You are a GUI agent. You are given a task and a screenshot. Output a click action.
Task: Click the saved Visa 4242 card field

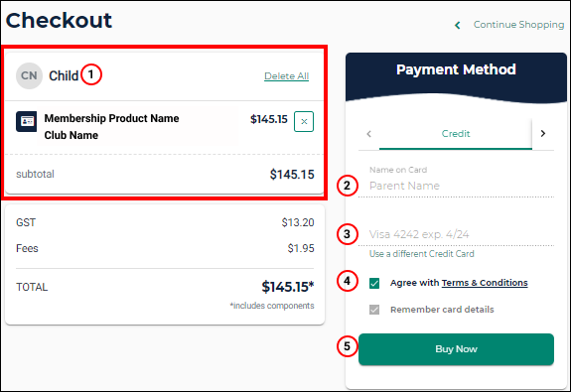pyautogui.click(x=456, y=234)
